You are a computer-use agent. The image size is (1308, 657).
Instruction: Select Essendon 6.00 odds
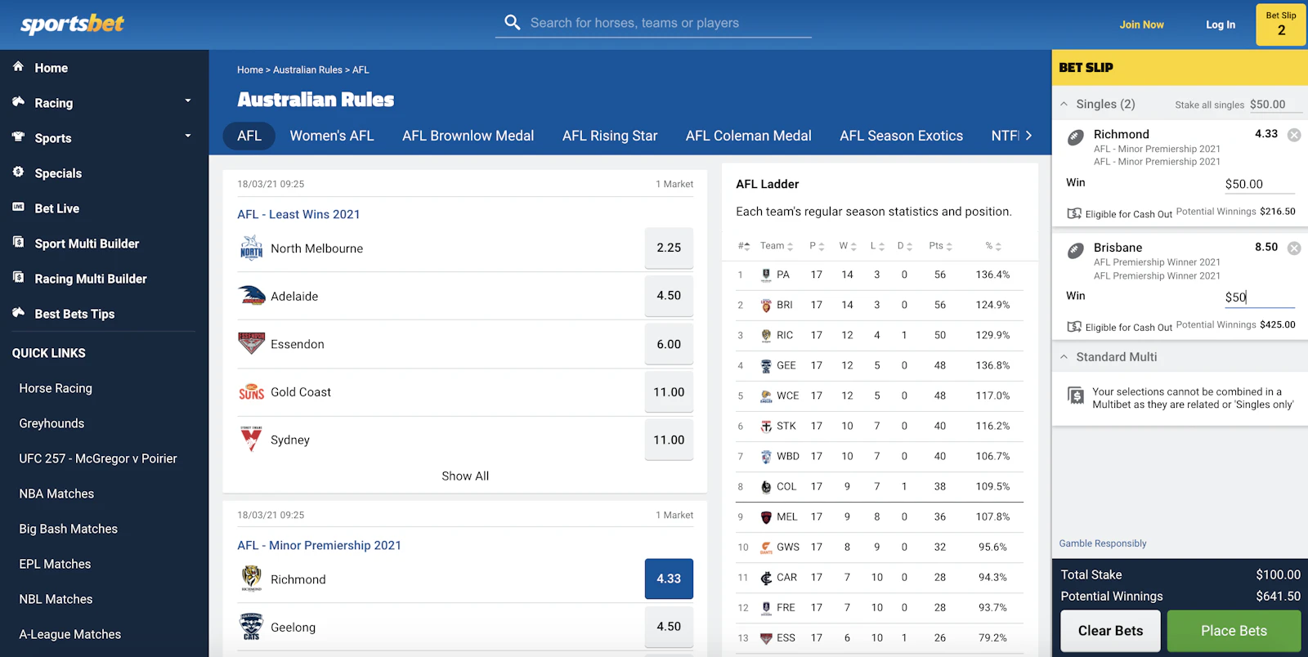pos(669,344)
